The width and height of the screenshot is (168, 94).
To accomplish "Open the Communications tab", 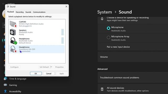I will point(39,12).
